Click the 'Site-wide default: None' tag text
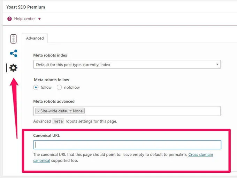The image size is (237, 178). (x=62, y=111)
